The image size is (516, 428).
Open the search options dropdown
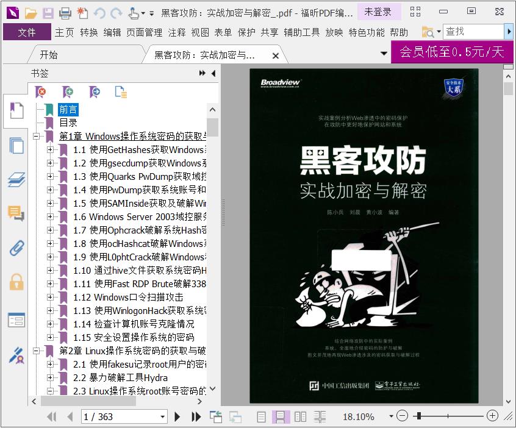click(439, 32)
